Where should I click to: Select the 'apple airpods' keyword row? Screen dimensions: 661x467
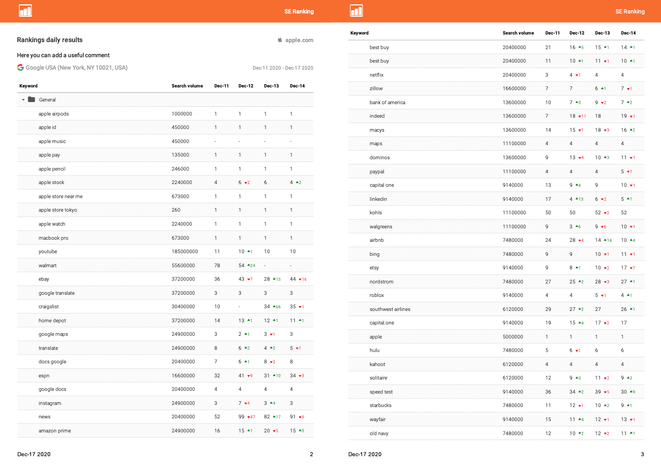[165, 114]
